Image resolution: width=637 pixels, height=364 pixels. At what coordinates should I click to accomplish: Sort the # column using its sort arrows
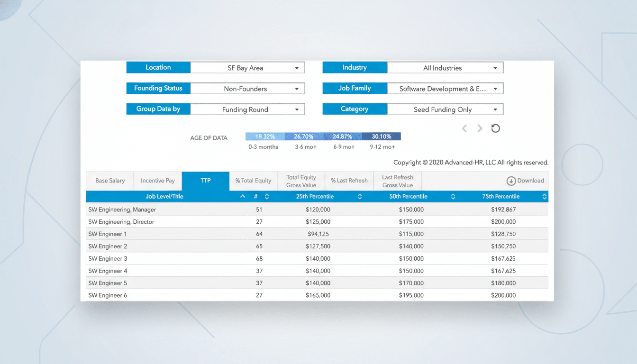(x=266, y=196)
